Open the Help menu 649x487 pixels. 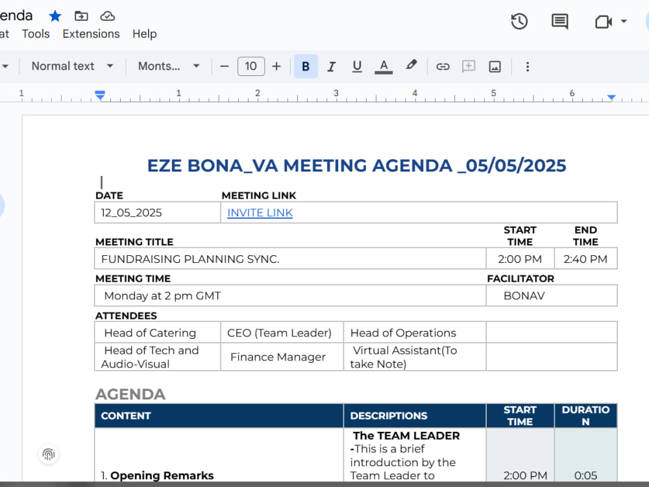pyautogui.click(x=145, y=34)
